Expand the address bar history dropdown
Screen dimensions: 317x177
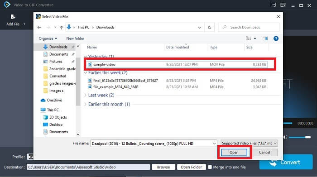(x=200, y=28)
